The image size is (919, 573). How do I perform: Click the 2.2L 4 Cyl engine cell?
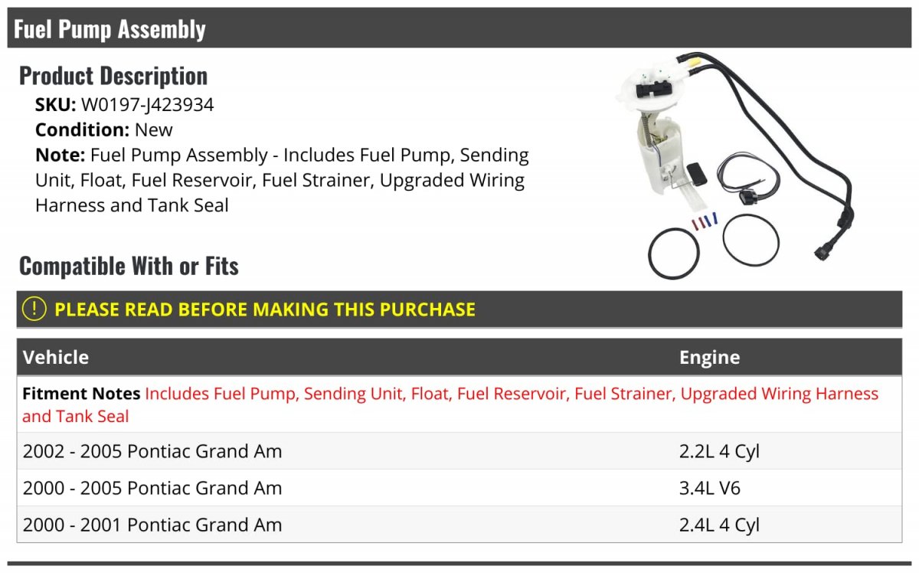coord(719,452)
